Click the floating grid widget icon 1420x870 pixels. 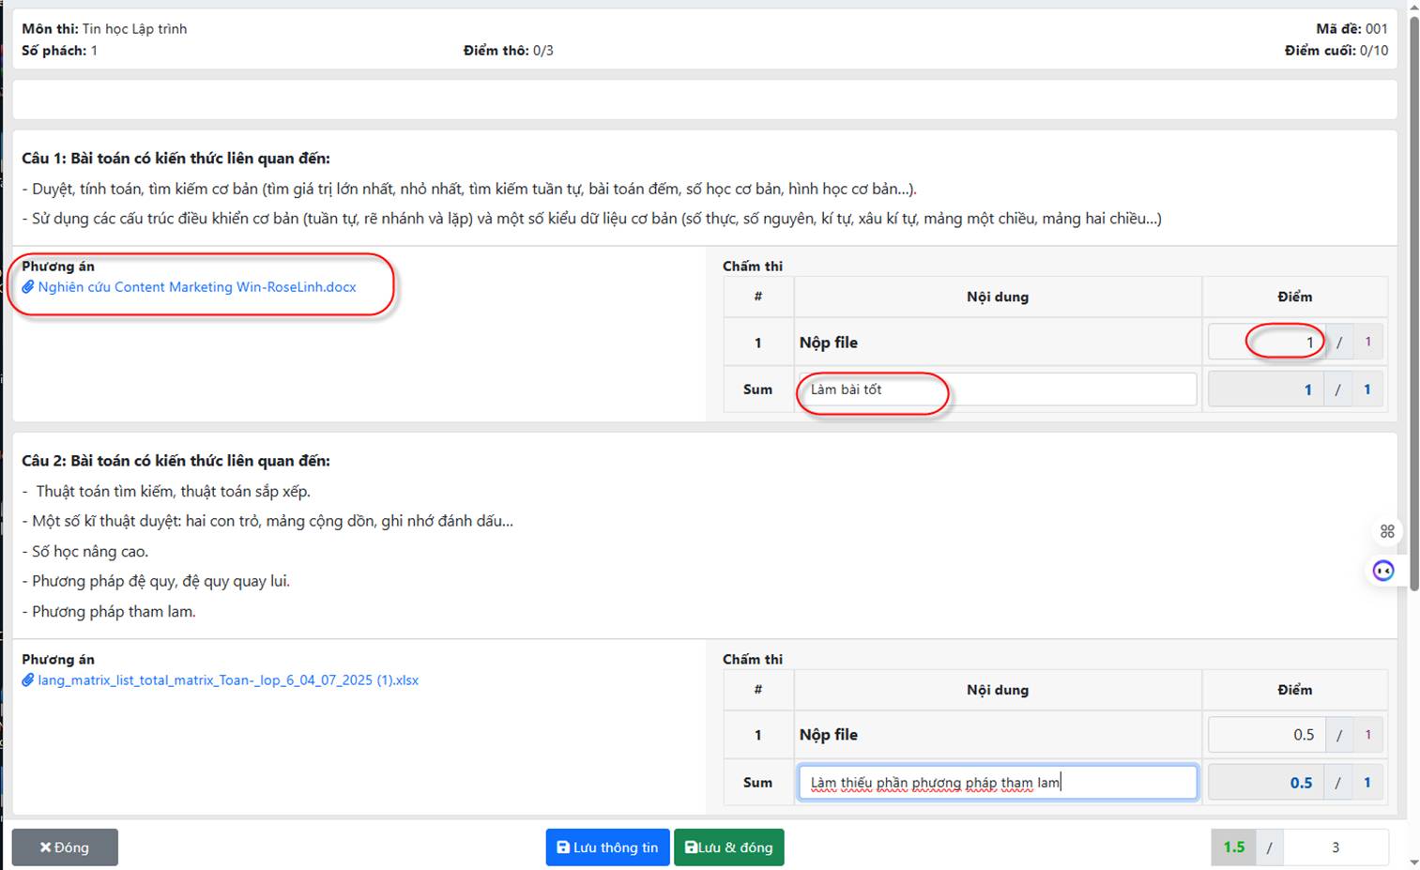tap(1387, 531)
